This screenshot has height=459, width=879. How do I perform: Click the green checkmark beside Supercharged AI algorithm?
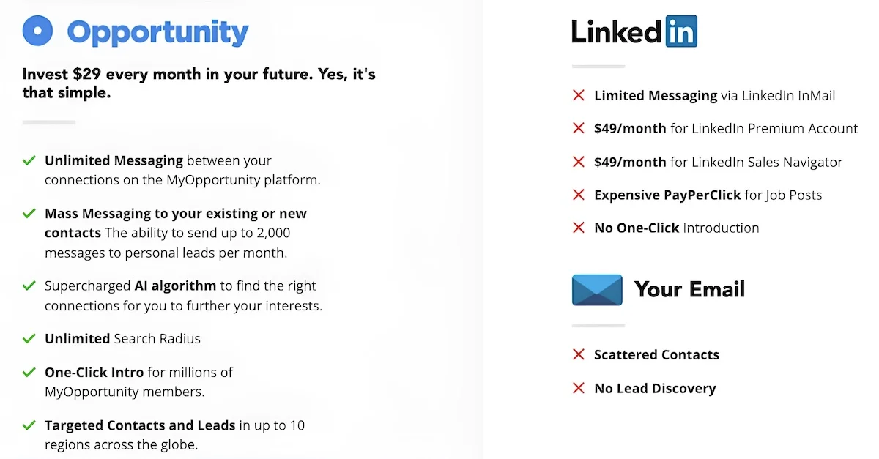[x=29, y=286]
